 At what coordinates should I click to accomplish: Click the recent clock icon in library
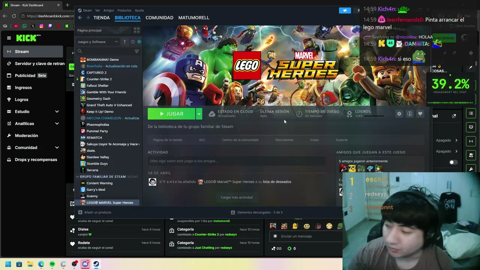(133, 42)
